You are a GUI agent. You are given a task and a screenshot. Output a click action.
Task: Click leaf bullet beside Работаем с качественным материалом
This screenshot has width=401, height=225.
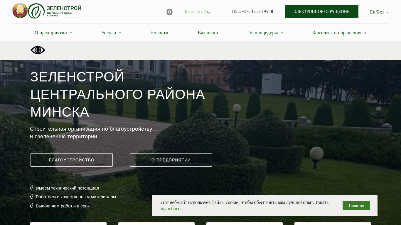pyautogui.click(x=32, y=197)
